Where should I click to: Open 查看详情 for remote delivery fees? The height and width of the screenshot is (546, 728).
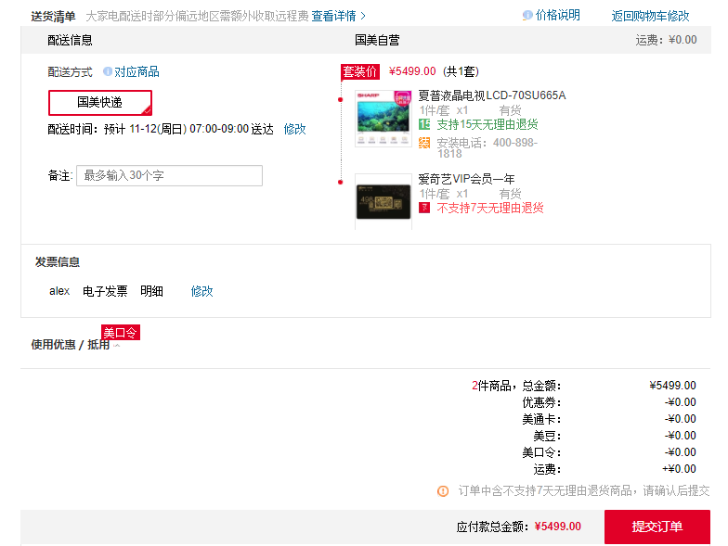pos(333,17)
